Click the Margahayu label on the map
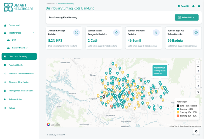The height and width of the screenshot is (139, 204). click(x=110, y=115)
